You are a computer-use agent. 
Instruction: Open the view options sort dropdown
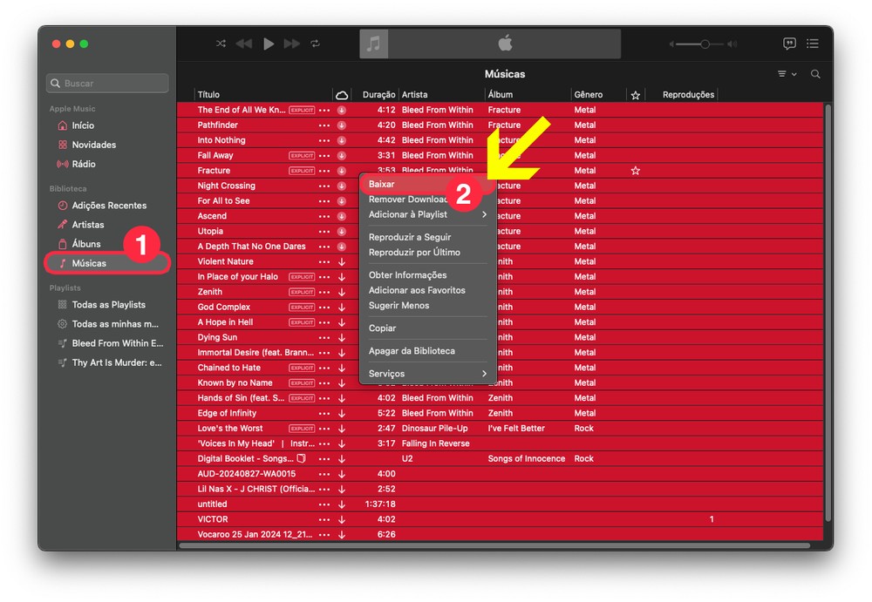[787, 74]
